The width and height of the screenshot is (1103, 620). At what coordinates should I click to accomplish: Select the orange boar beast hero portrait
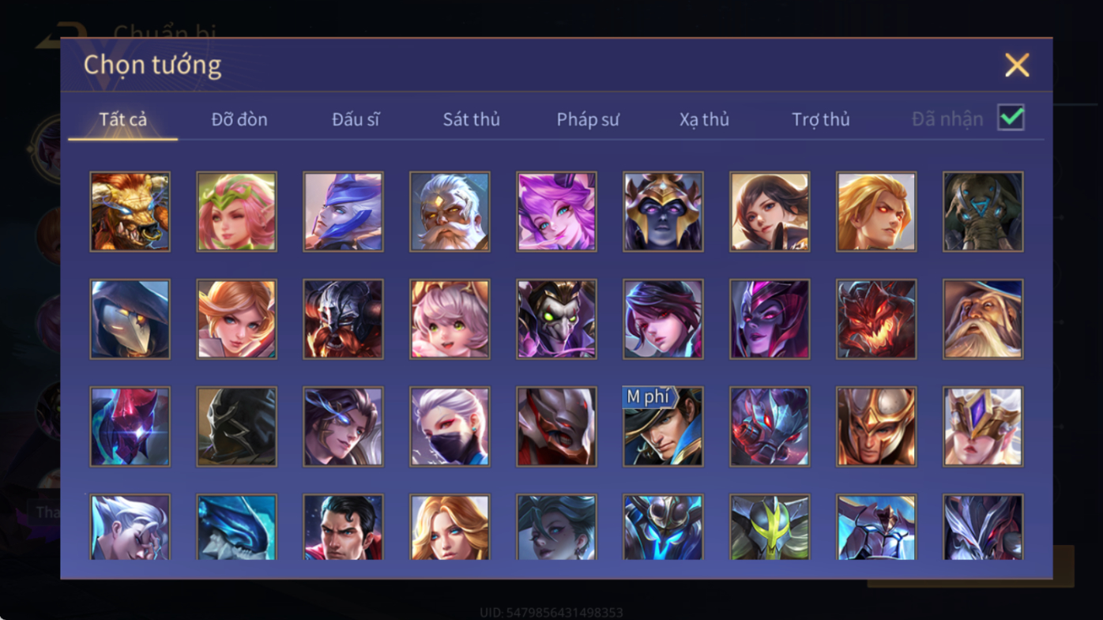coord(130,212)
